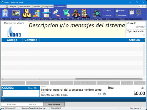Click the double-arrow swap icon
The width and height of the screenshot is (147, 110).
click(x=100, y=94)
